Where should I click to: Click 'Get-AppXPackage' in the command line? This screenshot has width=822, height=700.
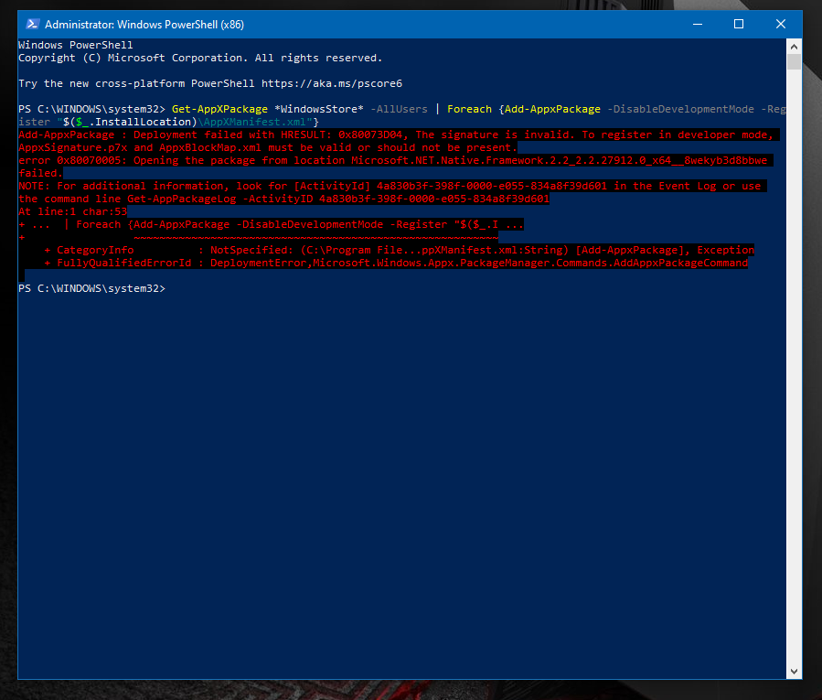[x=219, y=109]
